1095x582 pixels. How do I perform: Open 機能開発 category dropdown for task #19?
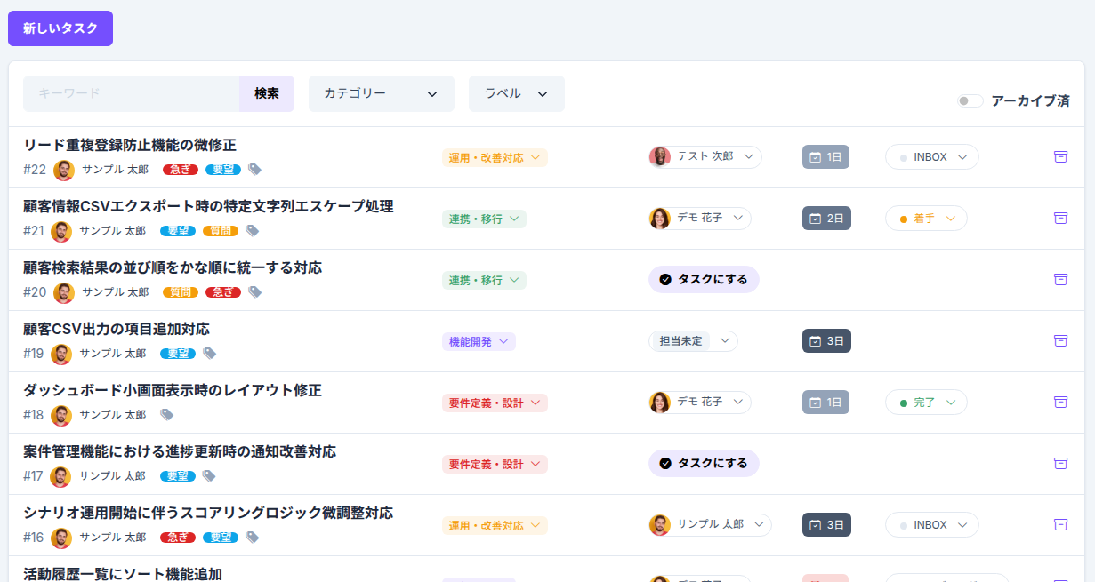coord(479,341)
